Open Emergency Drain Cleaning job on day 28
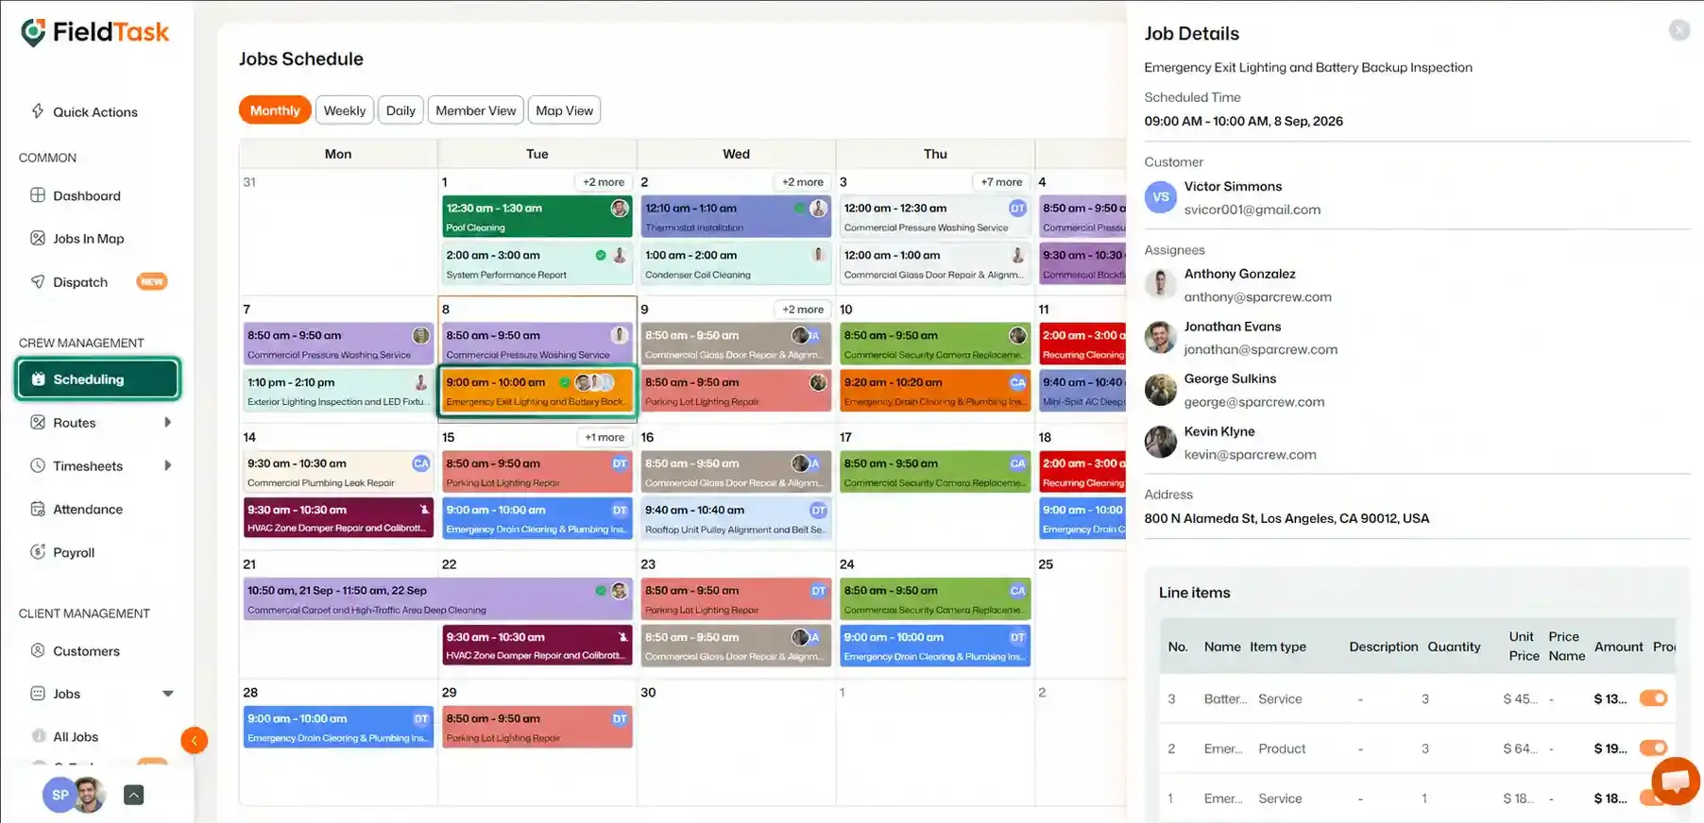The height and width of the screenshot is (823, 1704). pyautogui.click(x=338, y=727)
